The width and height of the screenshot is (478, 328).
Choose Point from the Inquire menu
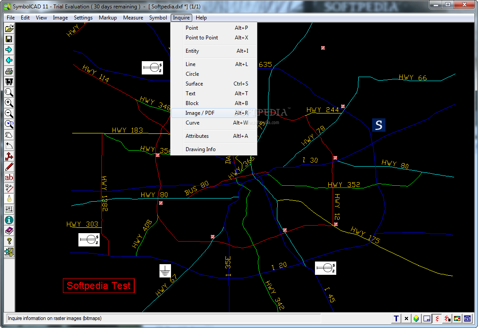pos(214,28)
